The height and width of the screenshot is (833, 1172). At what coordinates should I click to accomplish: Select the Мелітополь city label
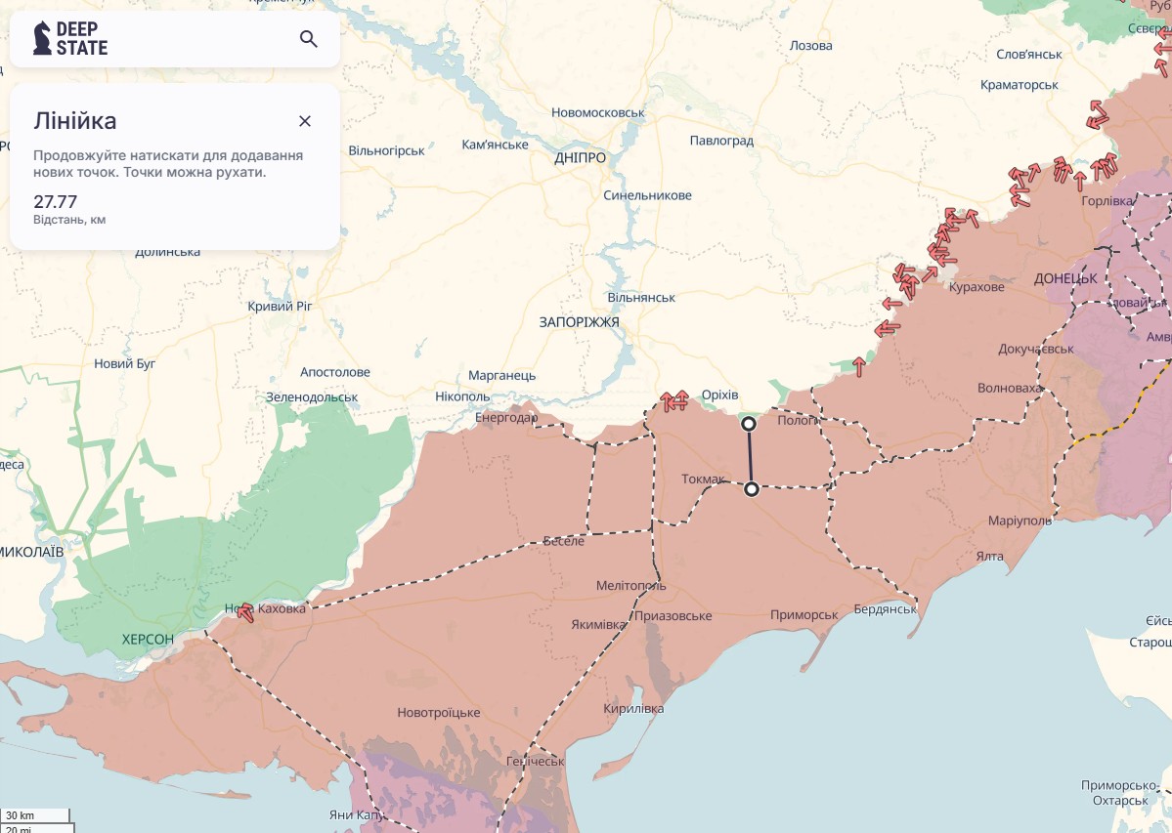pyautogui.click(x=630, y=586)
